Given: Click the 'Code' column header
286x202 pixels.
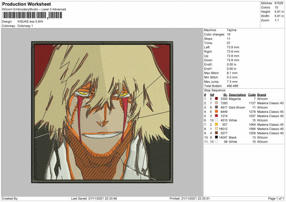Looking at the screenshot, I should pyautogui.click(x=252, y=95).
